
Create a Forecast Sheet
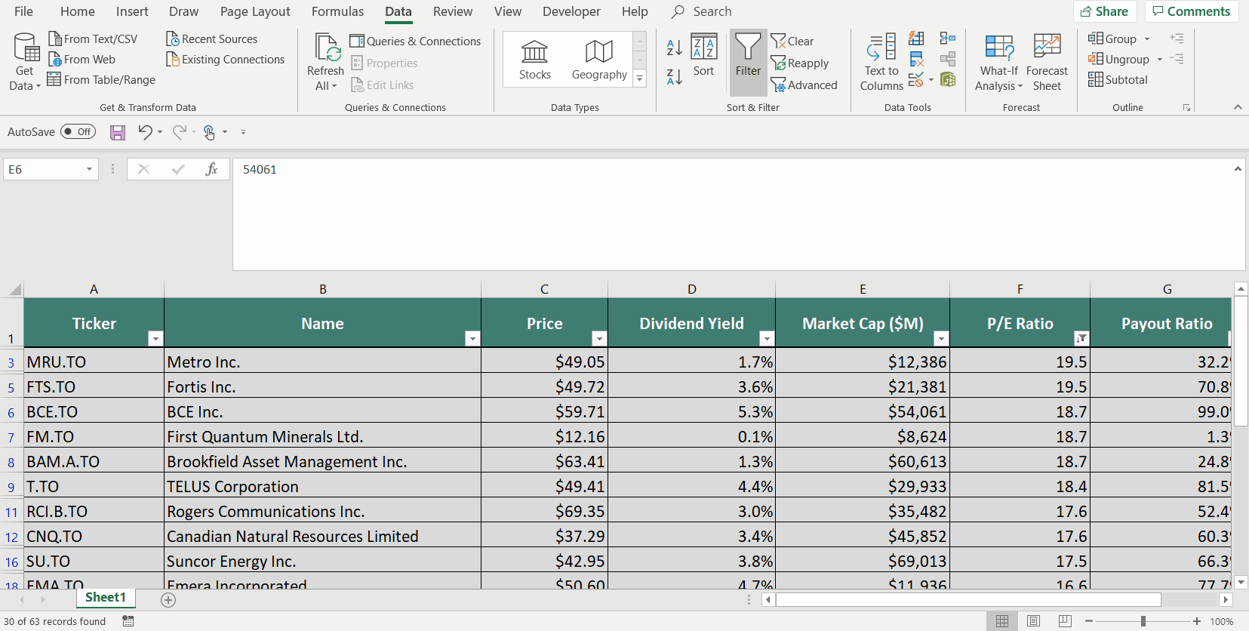click(1046, 62)
